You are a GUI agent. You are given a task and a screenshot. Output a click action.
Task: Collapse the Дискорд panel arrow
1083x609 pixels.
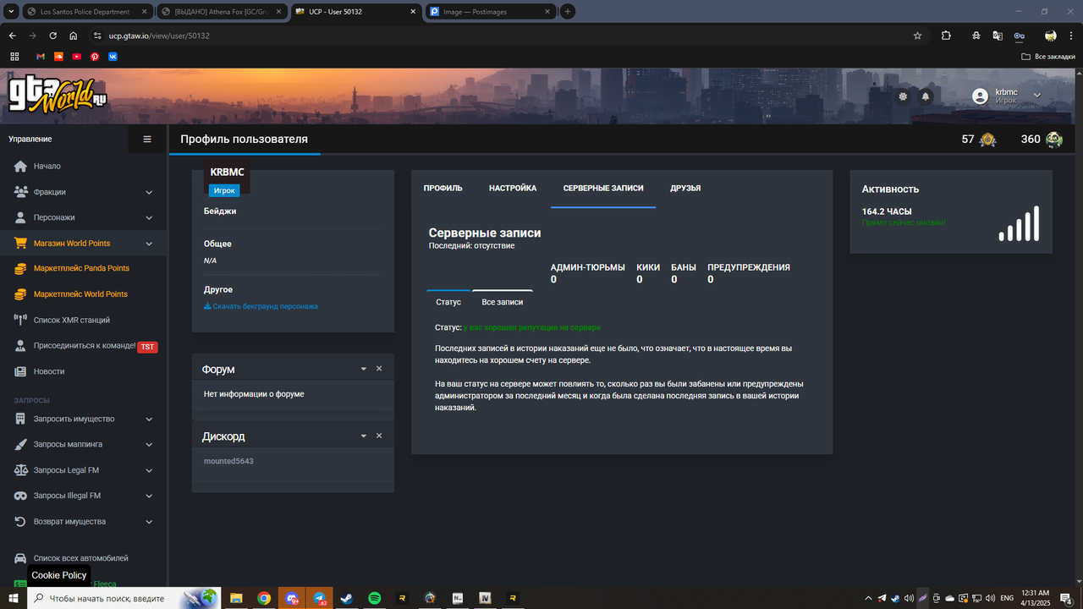[x=364, y=436]
